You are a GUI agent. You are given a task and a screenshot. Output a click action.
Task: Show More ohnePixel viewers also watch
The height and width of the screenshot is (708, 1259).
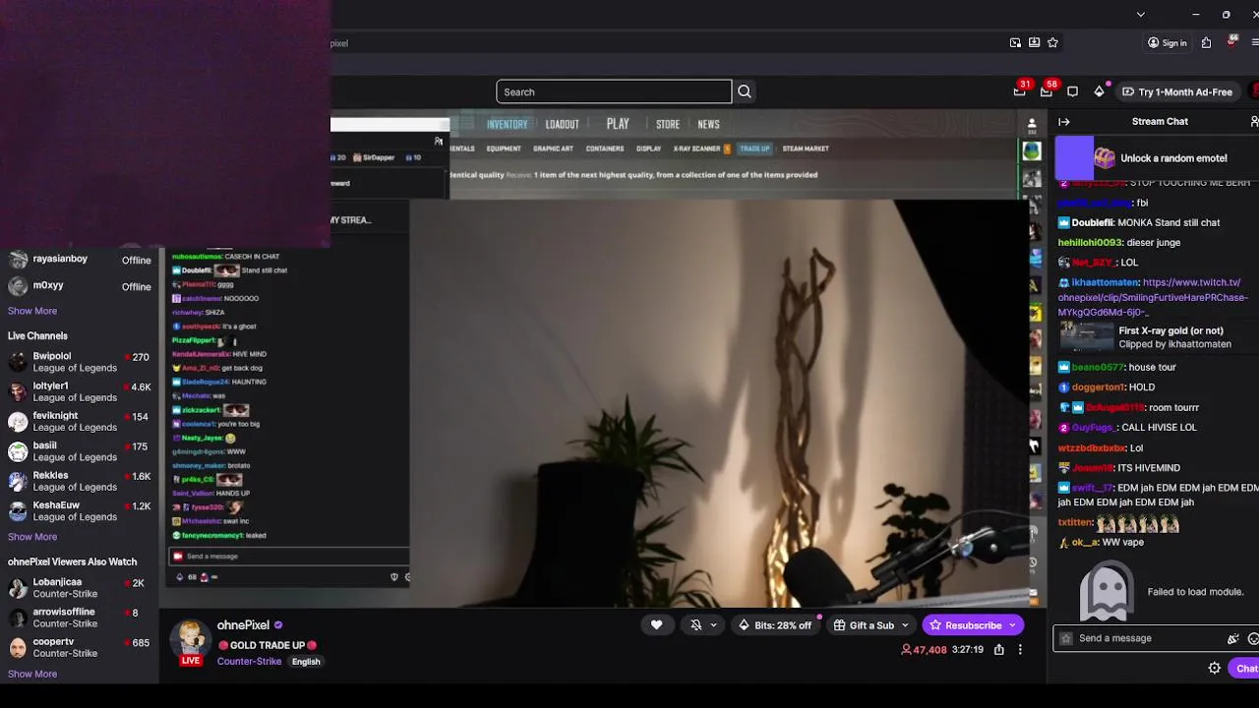(x=32, y=675)
